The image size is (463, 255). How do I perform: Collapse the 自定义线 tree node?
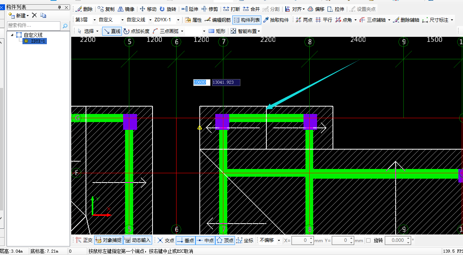pos(12,35)
